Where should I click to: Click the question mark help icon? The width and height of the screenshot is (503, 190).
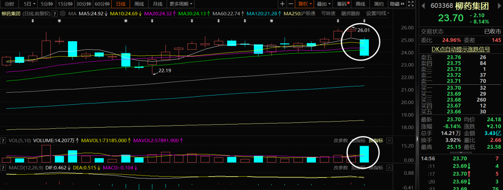pos(55,13)
